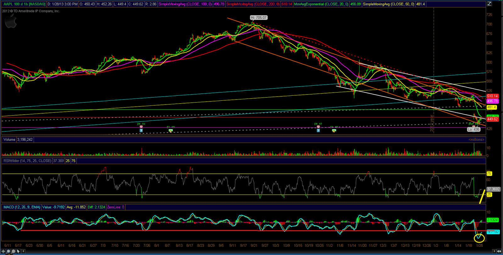503x255 pixels.
Task: Click the scroll left arrow at bottom-left
Action: pyautogui.click(x=23, y=251)
